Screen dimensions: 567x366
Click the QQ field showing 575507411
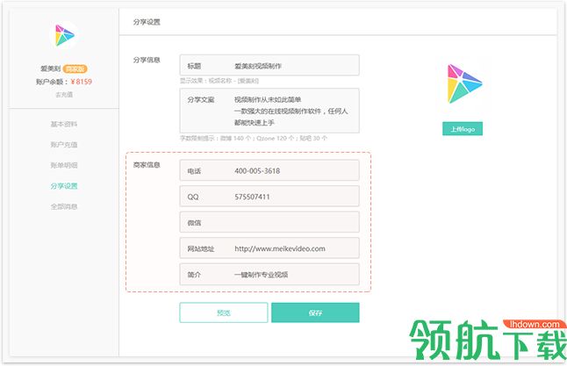(x=269, y=197)
